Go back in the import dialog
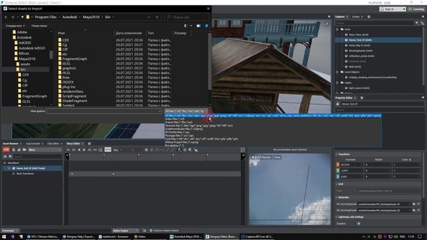The height and width of the screenshot is (240, 427). pos(6,17)
